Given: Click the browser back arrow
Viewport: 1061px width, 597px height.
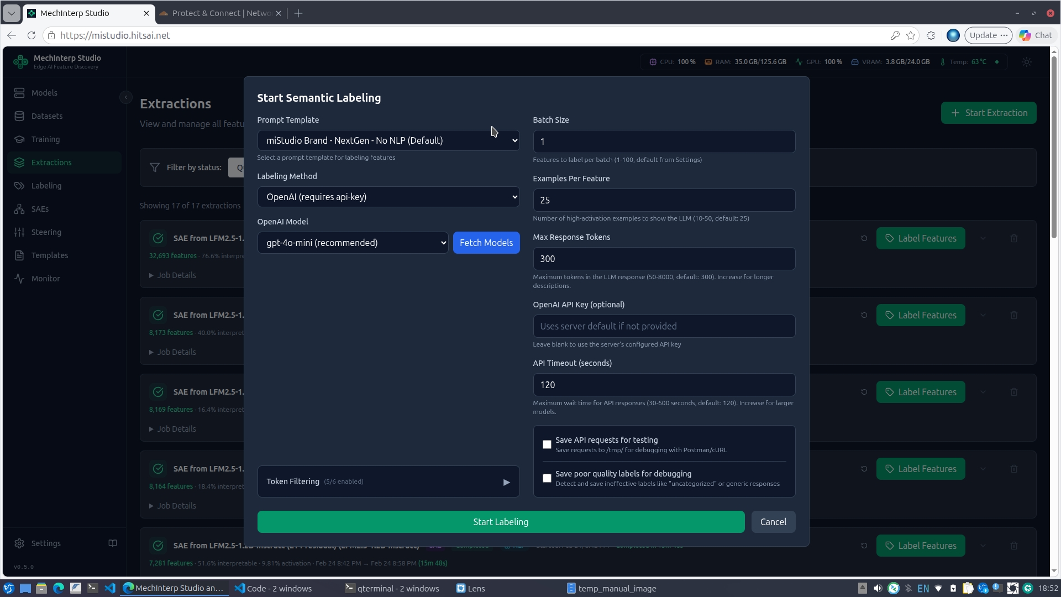Looking at the screenshot, I should [12, 35].
